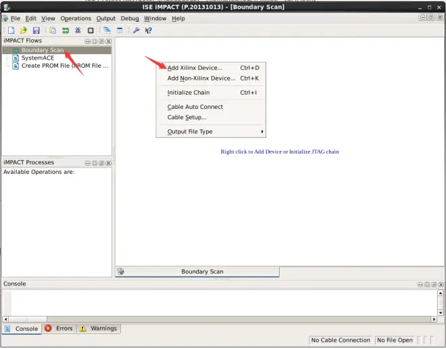Viewport: 446px width, 349px height.
Task: Select Boundary Scan in iMPACT Flows
Action: coord(42,50)
